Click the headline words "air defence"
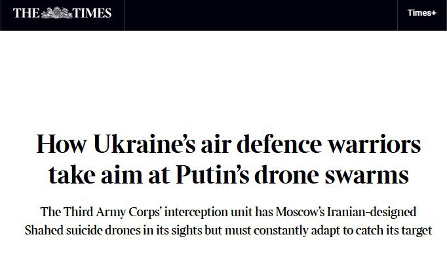This screenshot has width=447, height=258. (x=262, y=144)
